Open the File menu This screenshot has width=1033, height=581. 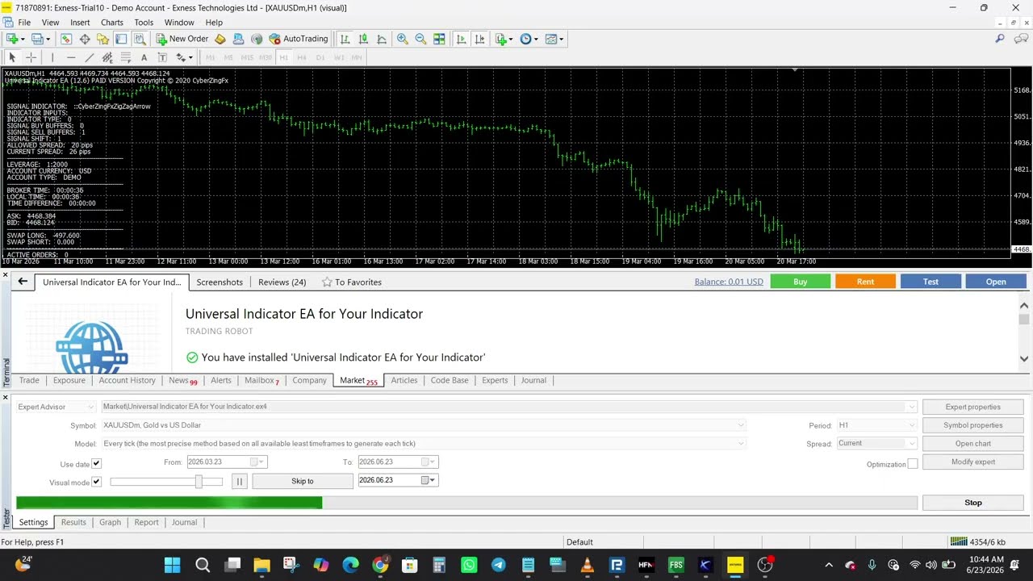24,23
